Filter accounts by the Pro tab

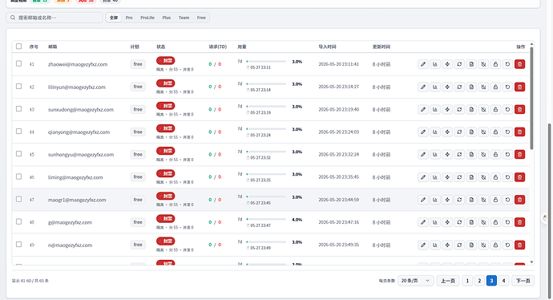tap(129, 18)
